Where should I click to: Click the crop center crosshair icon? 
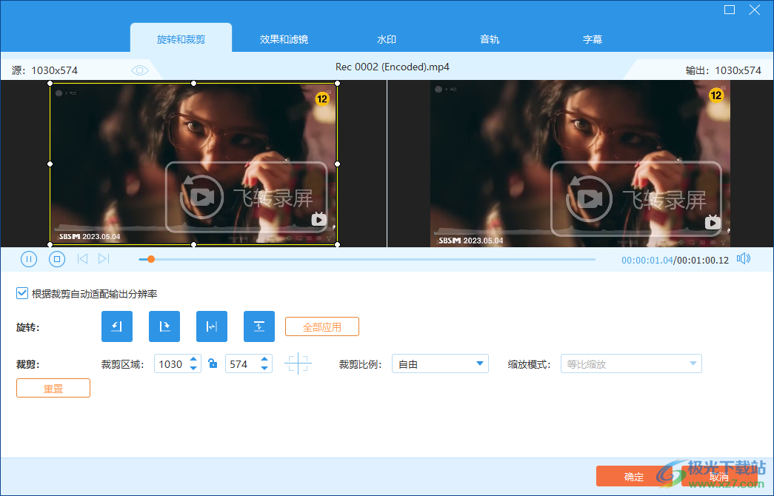click(x=298, y=363)
